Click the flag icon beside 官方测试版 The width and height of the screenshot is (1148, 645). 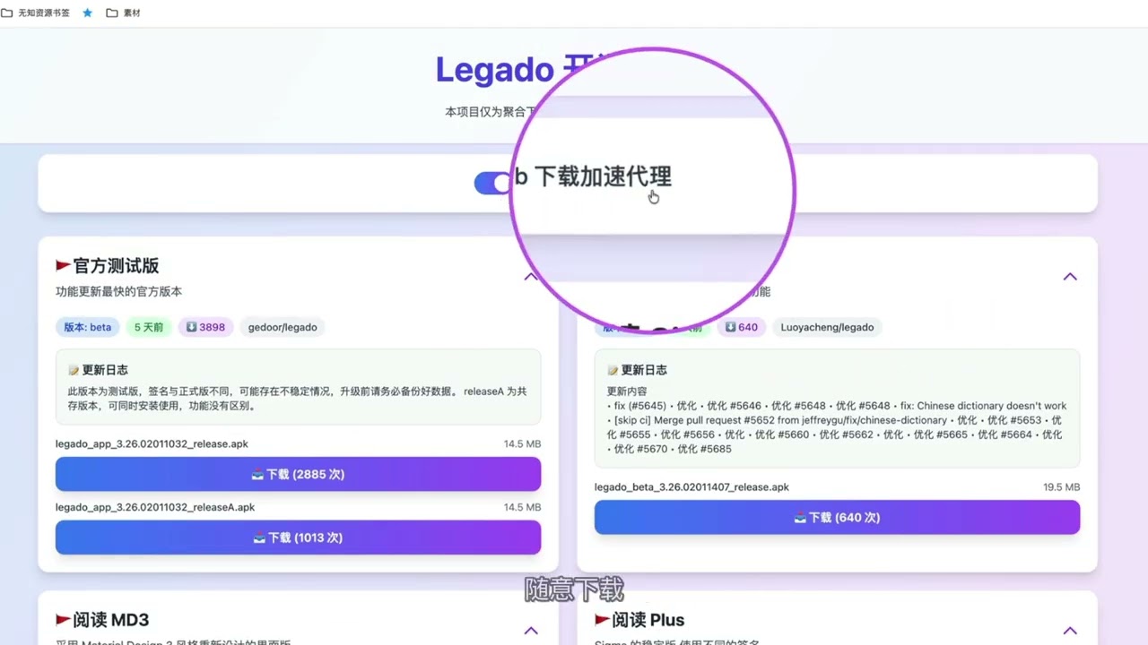coord(63,266)
